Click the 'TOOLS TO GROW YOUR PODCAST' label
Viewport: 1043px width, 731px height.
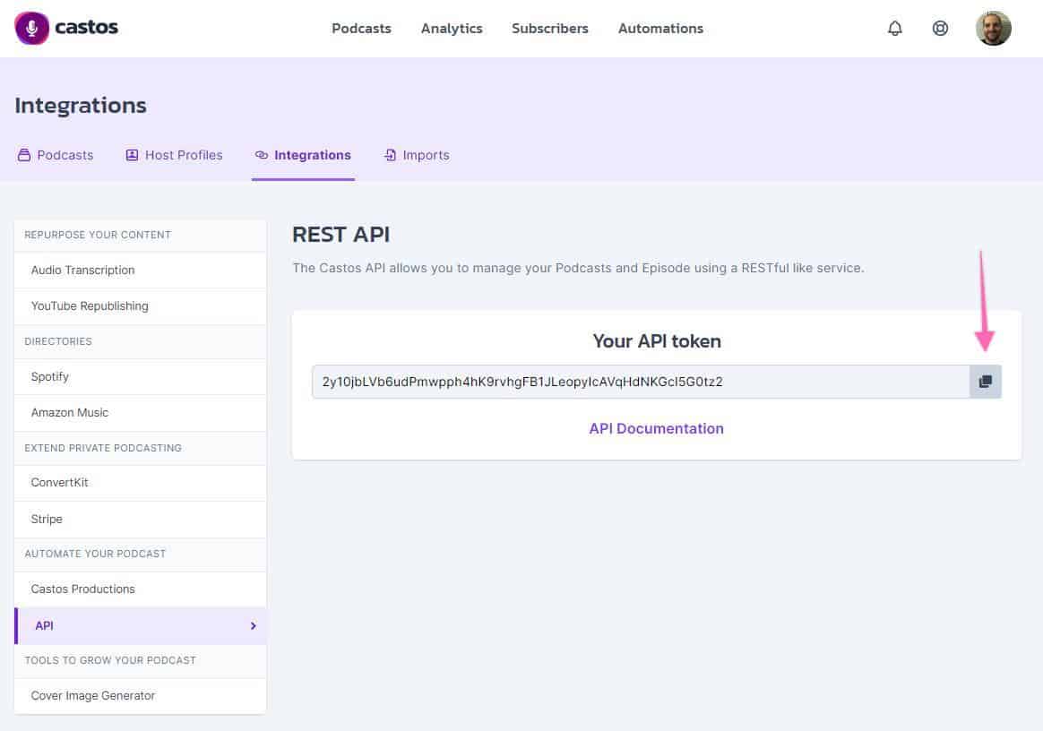110,660
